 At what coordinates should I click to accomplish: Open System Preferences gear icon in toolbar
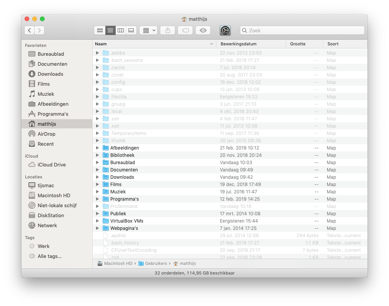click(x=225, y=30)
